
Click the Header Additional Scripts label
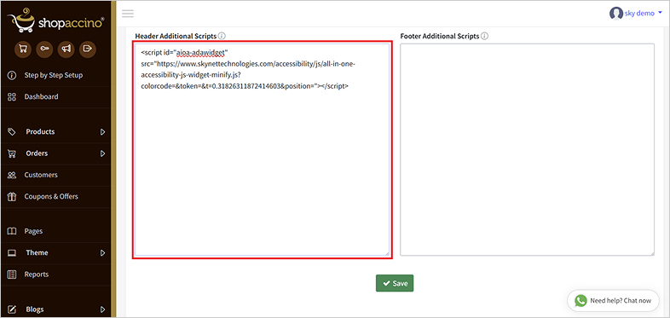point(176,36)
